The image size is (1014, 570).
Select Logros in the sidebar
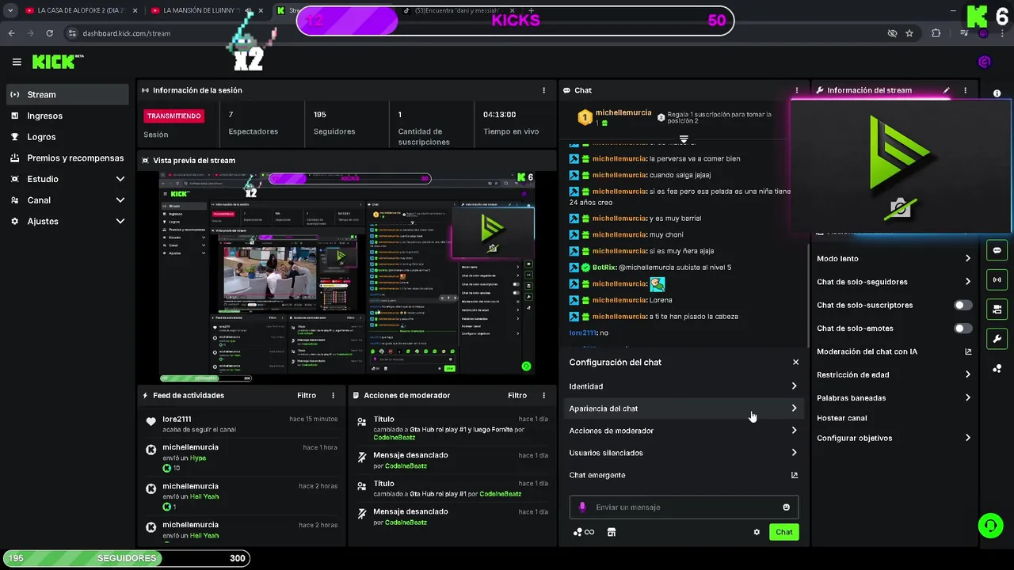point(67,137)
